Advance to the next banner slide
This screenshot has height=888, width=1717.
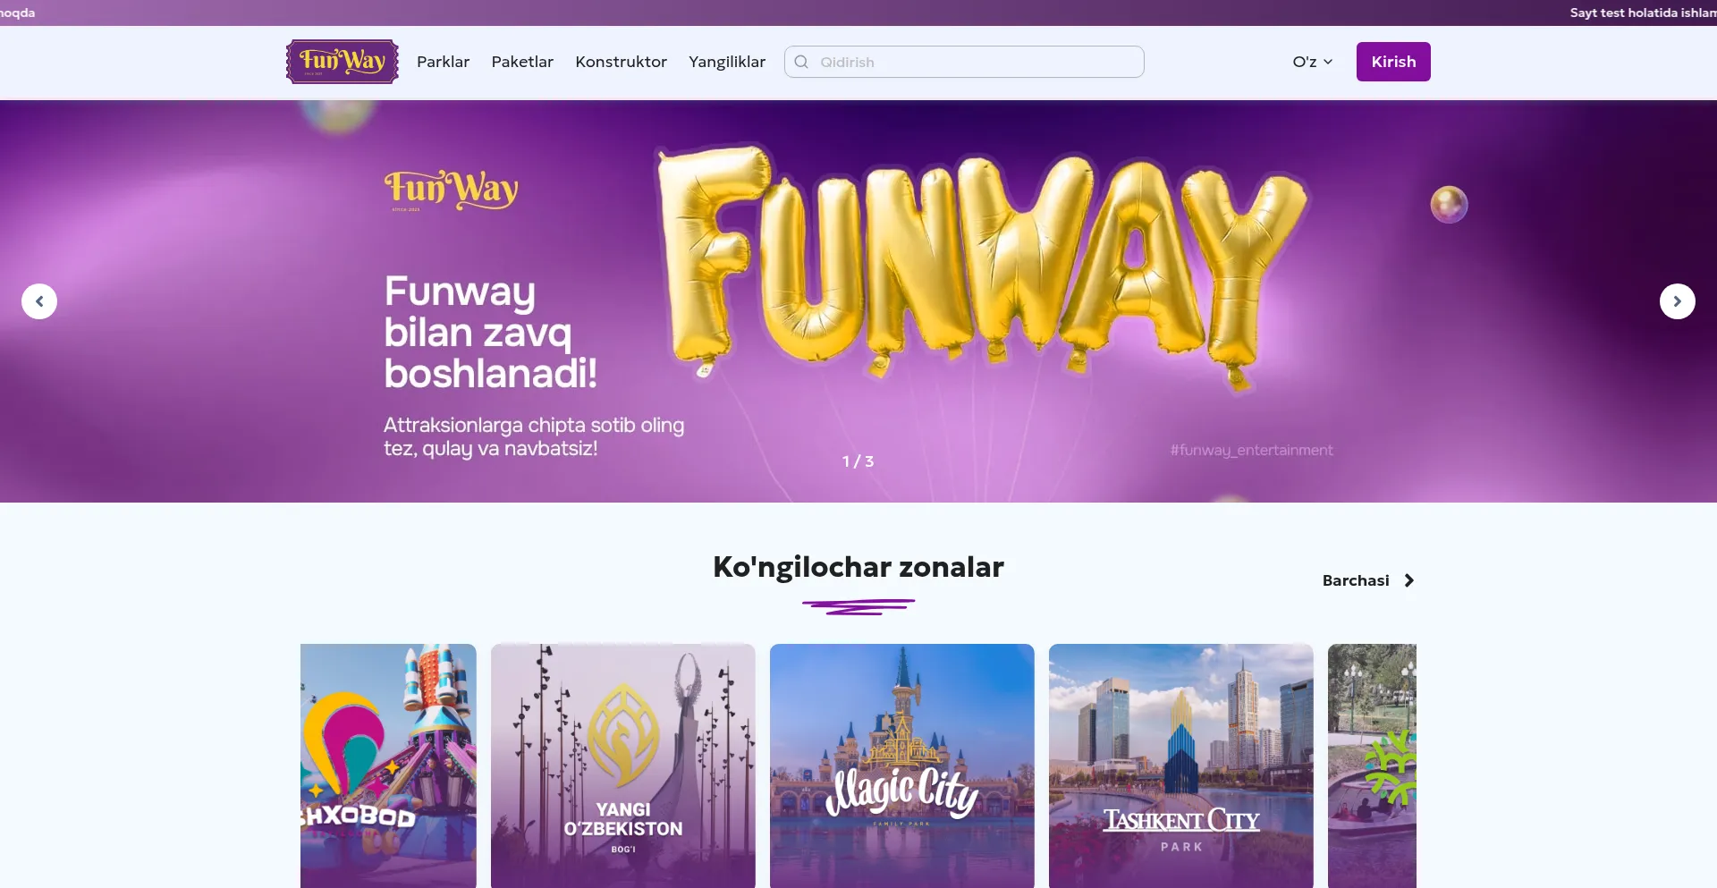pyautogui.click(x=1678, y=301)
